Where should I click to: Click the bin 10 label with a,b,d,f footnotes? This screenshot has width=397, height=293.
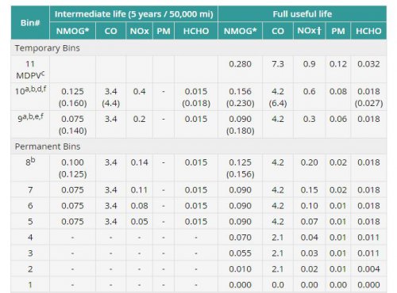tap(30, 90)
